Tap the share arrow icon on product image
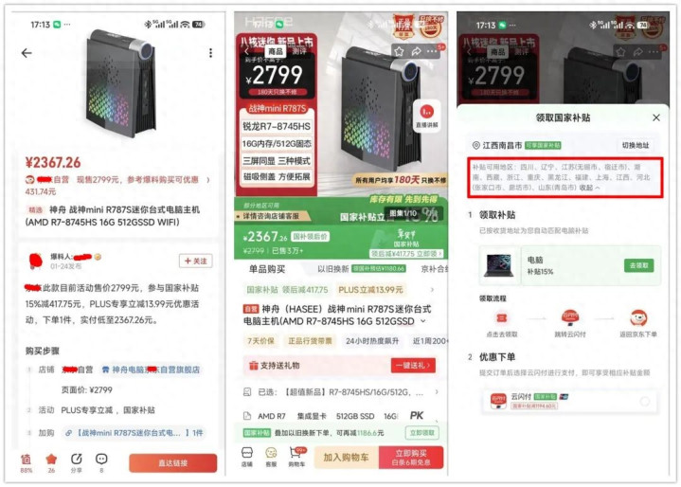Viewport: 681px width, 487px height. [x=416, y=52]
